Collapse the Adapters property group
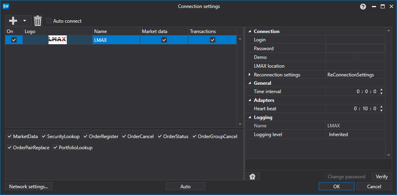The width and height of the screenshot is (397, 195). click(x=250, y=100)
